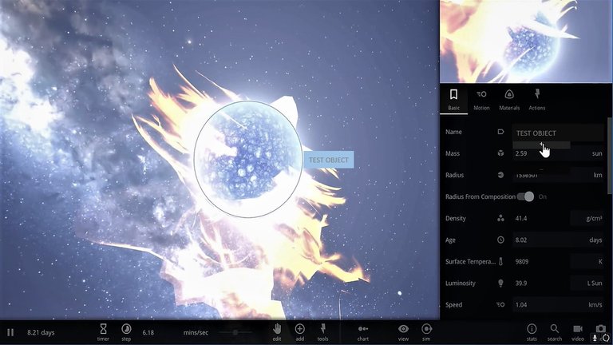Click the Density molecules icon
Screen dimensions: 613x345
click(x=500, y=218)
